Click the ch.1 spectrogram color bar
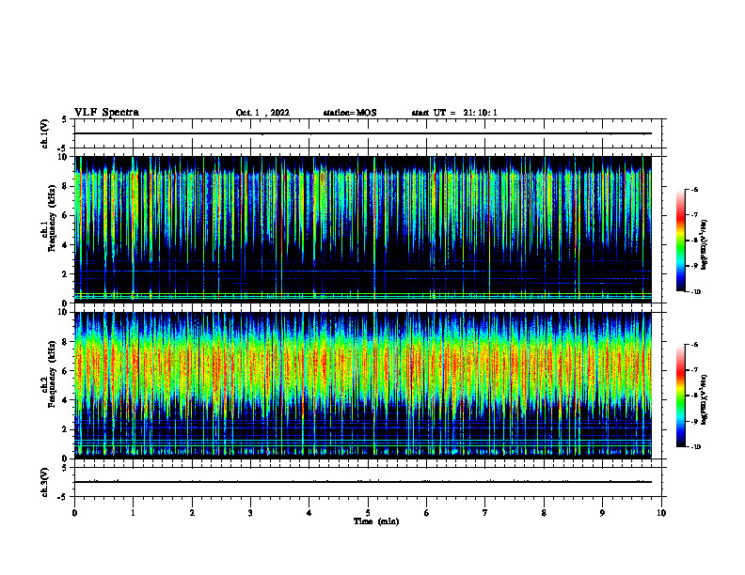 tap(680, 241)
